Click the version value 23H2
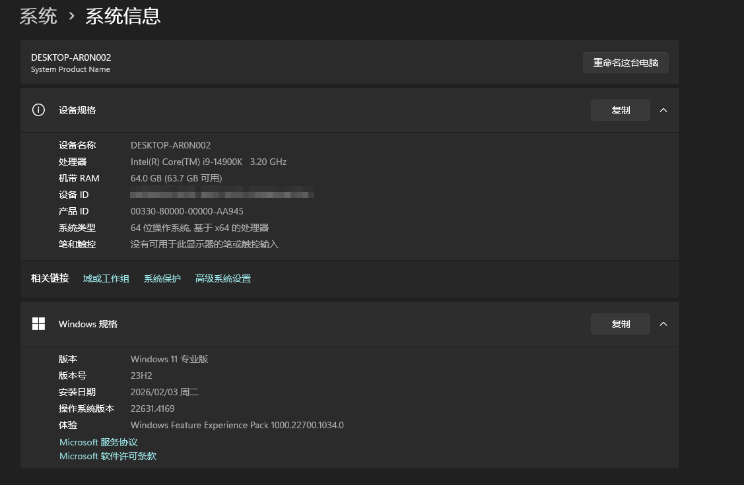This screenshot has height=485, width=744. (x=141, y=375)
